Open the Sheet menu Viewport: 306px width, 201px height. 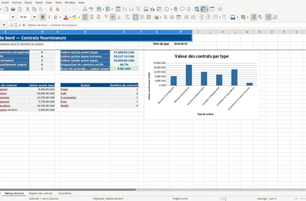pos(39,2)
